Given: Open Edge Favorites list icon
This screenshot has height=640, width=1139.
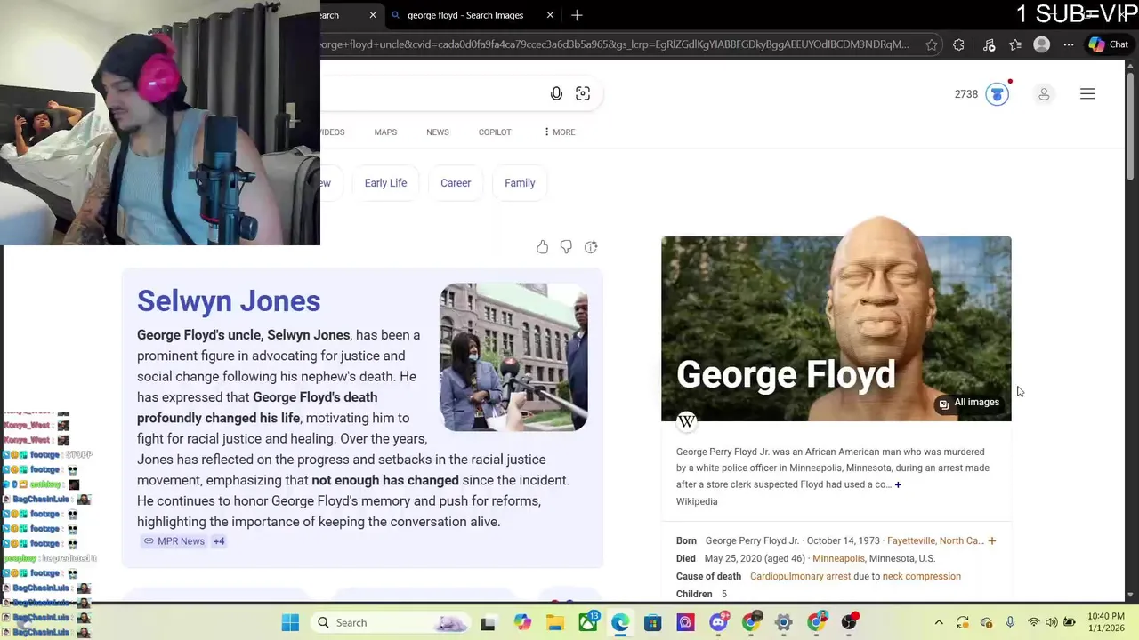Looking at the screenshot, I should pyautogui.click(x=1015, y=44).
